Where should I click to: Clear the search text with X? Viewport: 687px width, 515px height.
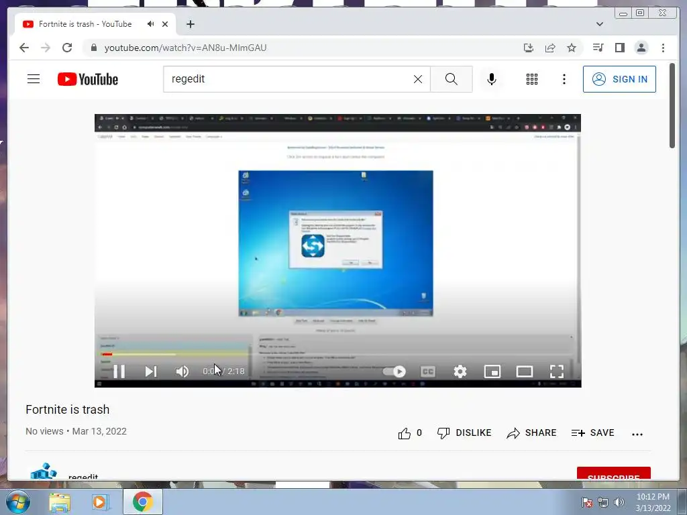418,79
